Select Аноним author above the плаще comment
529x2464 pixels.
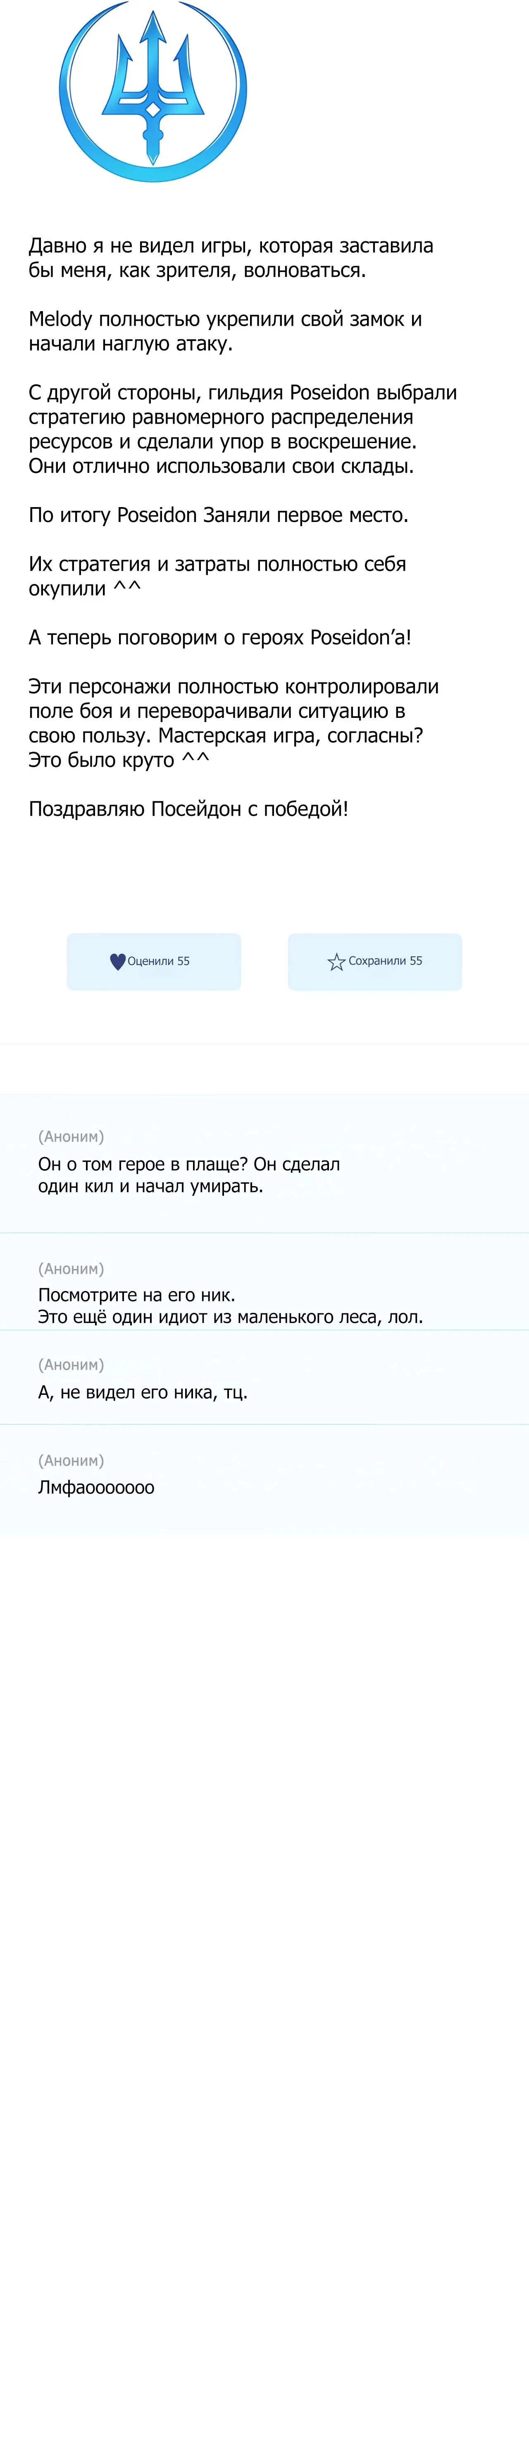tap(71, 1137)
